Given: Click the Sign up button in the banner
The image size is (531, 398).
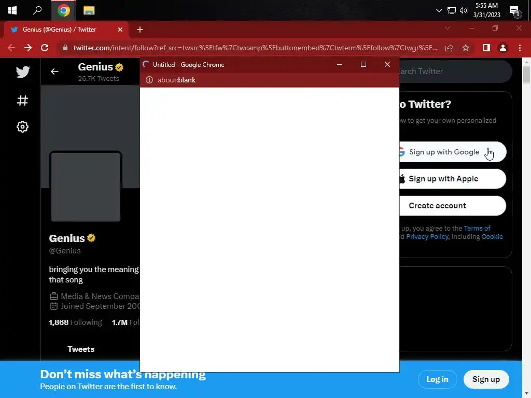Looking at the screenshot, I should coord(486,379).
